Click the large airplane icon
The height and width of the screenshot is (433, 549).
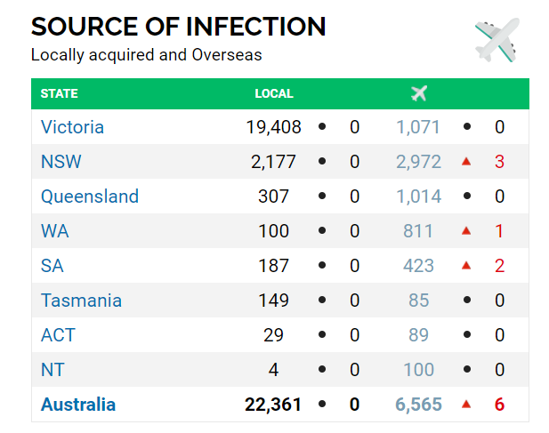497,40
